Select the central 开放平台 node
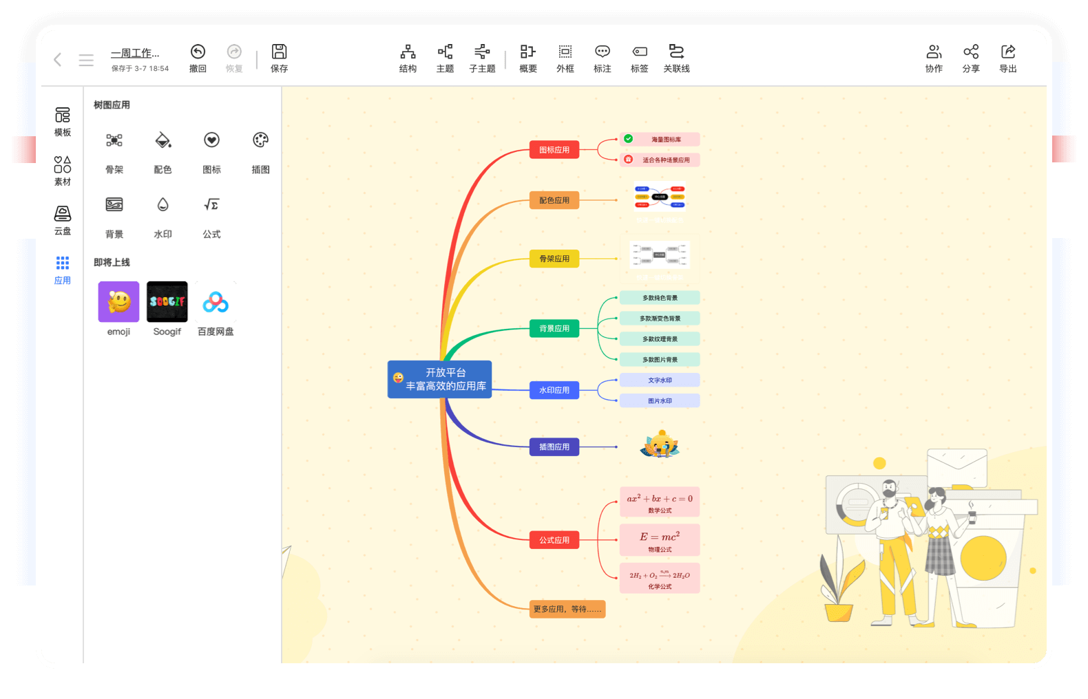The image size is (1088, 699). point(440,379)
